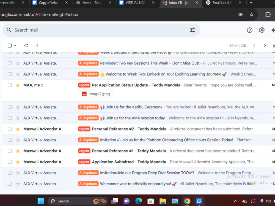The image size is (275, 206).
Task: Star the Platform Onboarding Office Hours email
Action: point(18,140)
